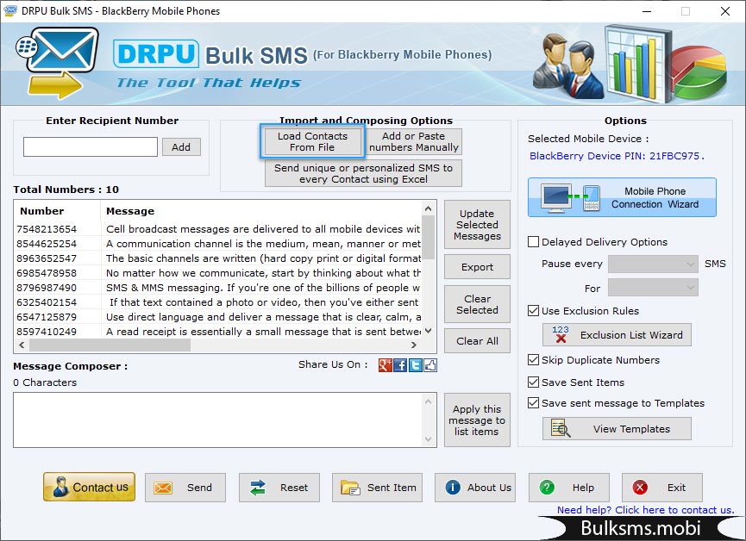Viewport: 746px width, 541px height.
Task: Follow the Need help contact link
Action: point(646,510)
